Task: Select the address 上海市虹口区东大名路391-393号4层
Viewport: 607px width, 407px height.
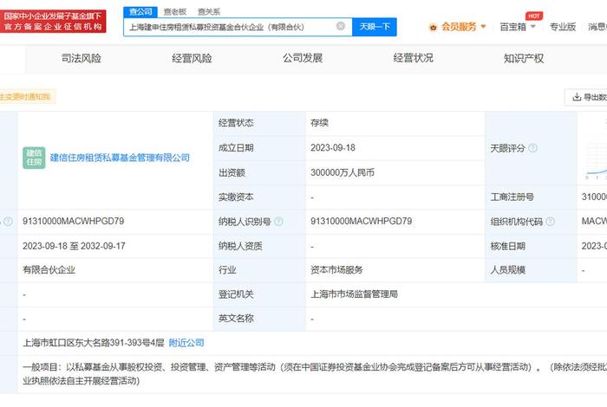Action: tap(94, 343)
